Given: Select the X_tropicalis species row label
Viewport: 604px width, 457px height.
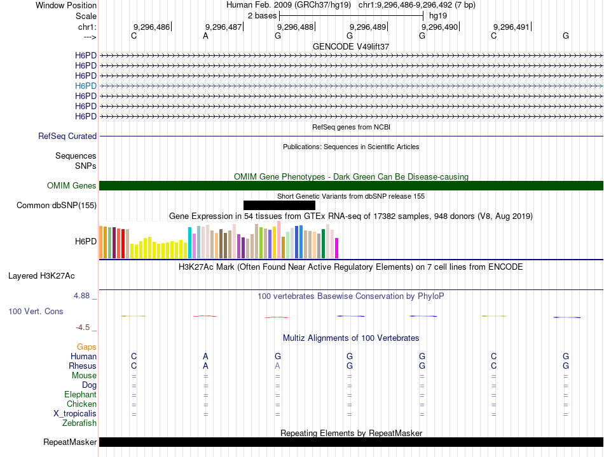Looking at the screenshot, I should click(x=75, y=414).
